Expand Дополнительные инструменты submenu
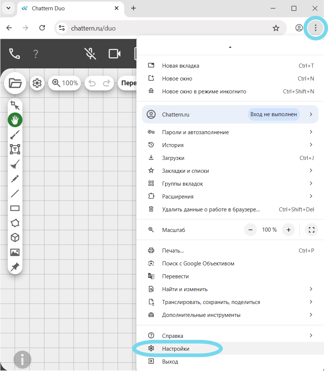This screenshot has width=328, height=372. tap(311, 315)
